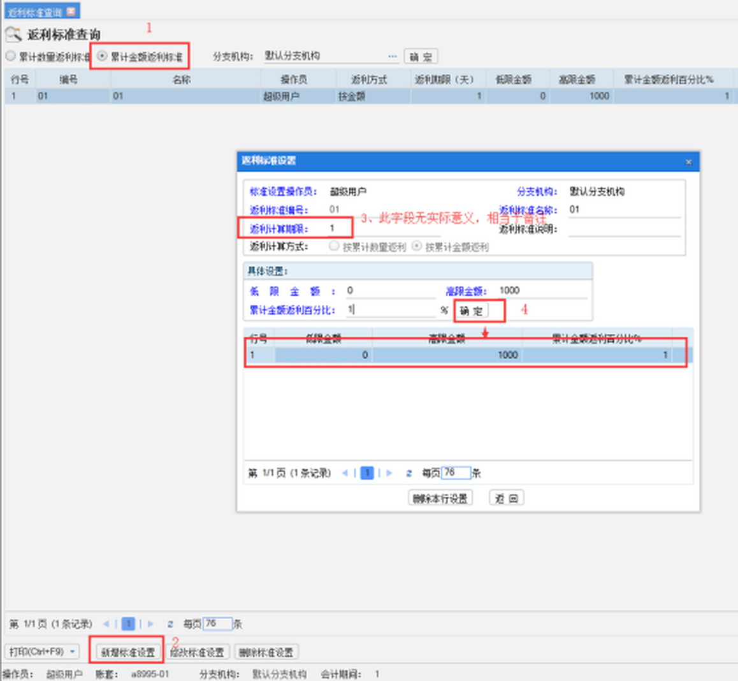
Task: Click the 新增标准设置 button
Action: (x=128, y=652)
